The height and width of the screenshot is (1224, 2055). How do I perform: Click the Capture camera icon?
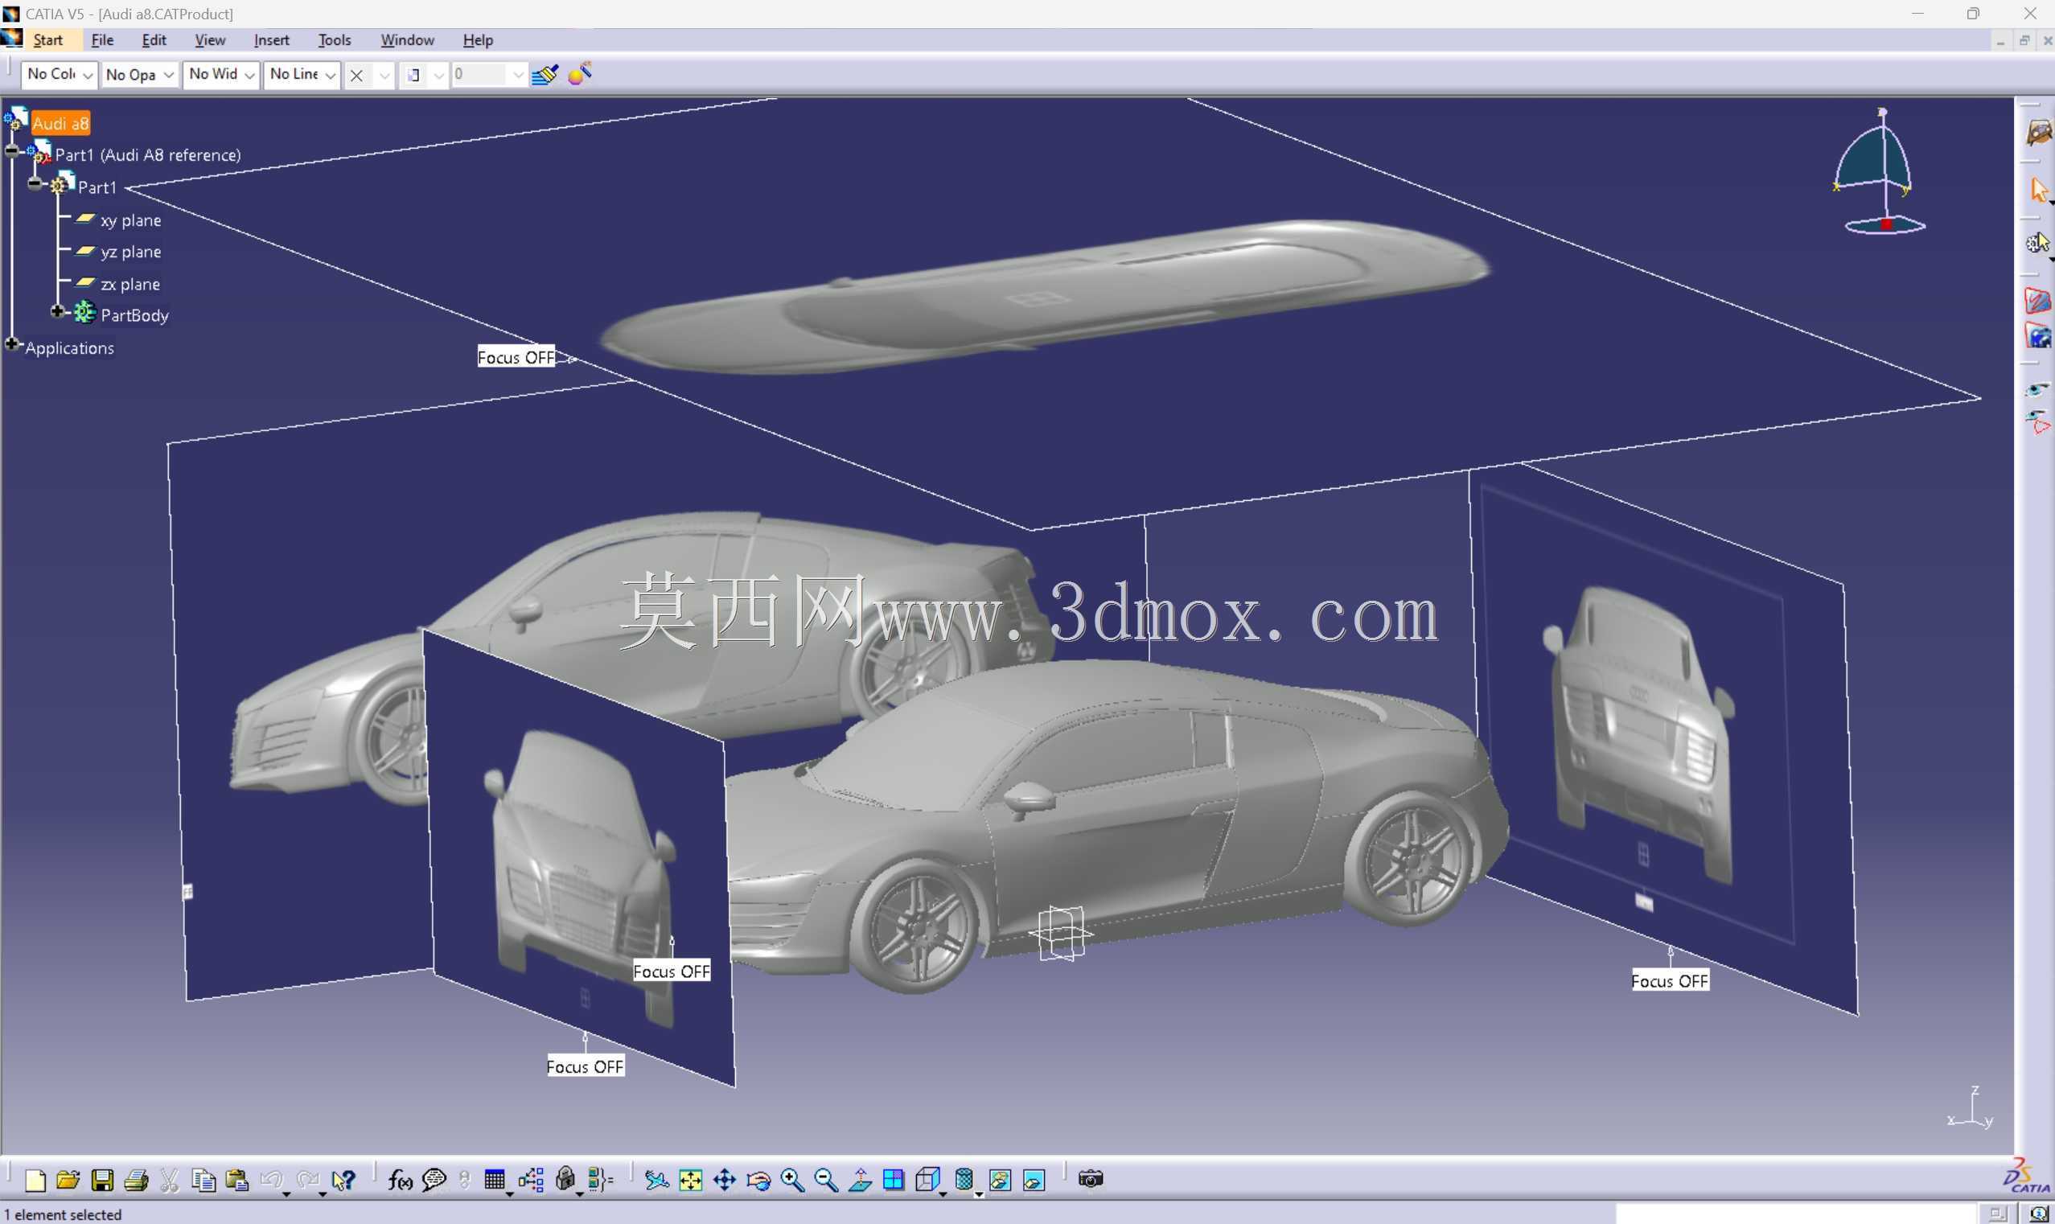(x=1090, y=1180)
